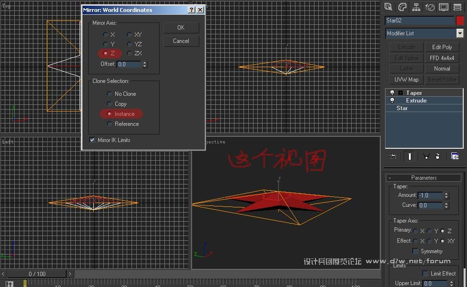Open the Utilities command panel tab
This screenshot has width=467, height=287.
tap(457, 7)
